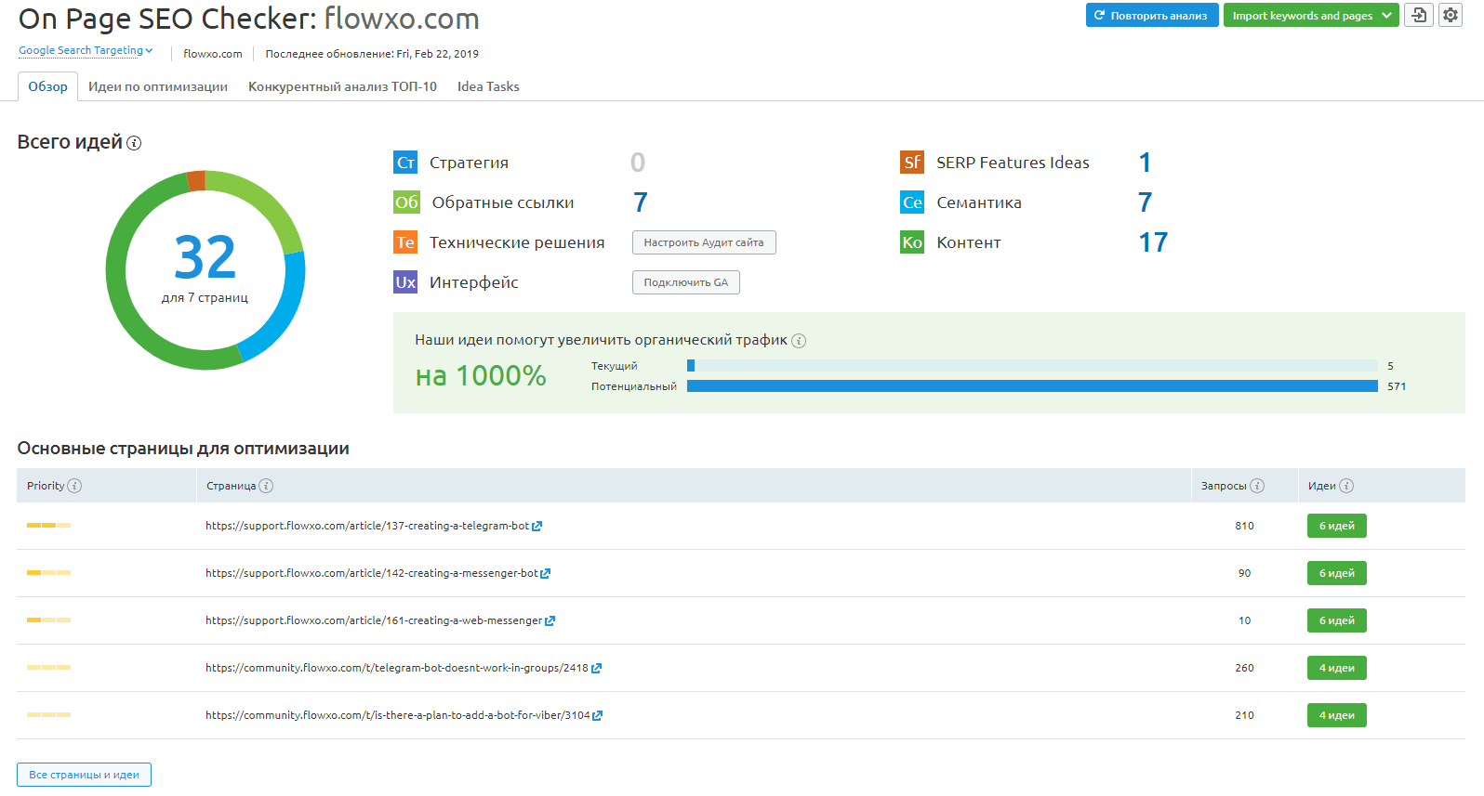The height and width of the screenshot is (796, 1484).
Task: Click the Технические решения Te icon
Action: click(405, 242)
